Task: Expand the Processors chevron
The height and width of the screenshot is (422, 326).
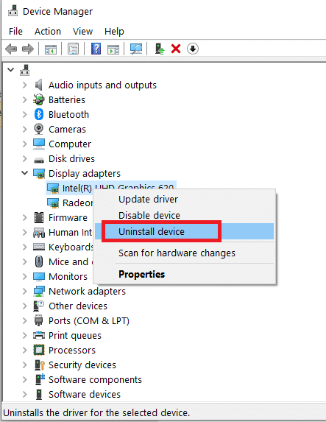Action: pos(25,350)
